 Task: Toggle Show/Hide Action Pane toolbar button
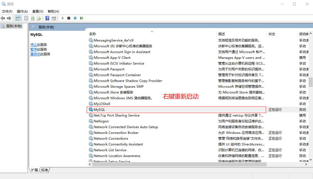point(54,18)
